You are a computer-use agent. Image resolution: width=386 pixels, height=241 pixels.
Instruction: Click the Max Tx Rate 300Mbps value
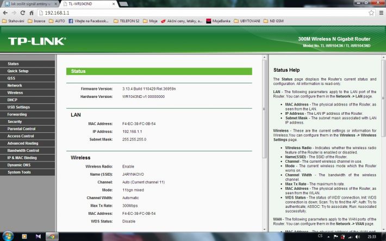(130, 206)
